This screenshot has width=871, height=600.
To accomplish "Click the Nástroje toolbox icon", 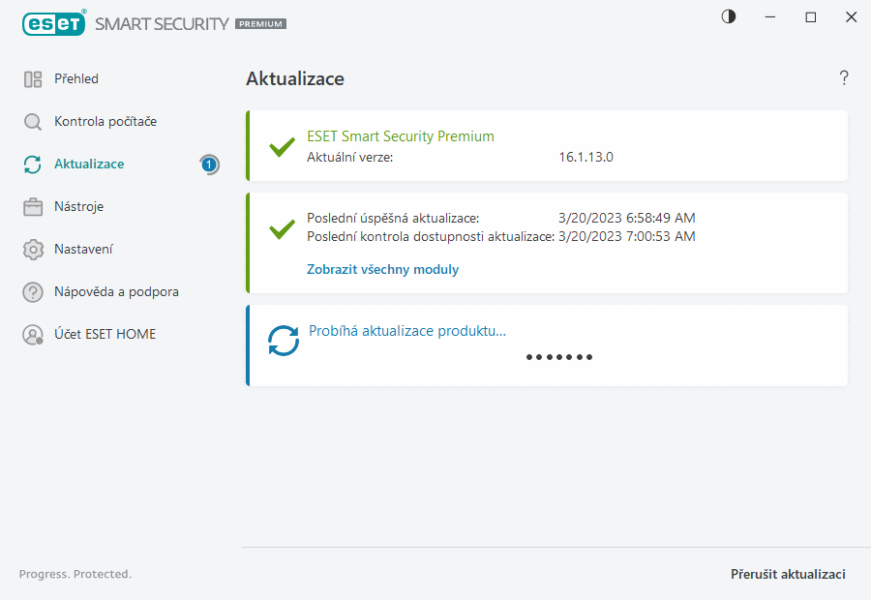I will point(33,207).
